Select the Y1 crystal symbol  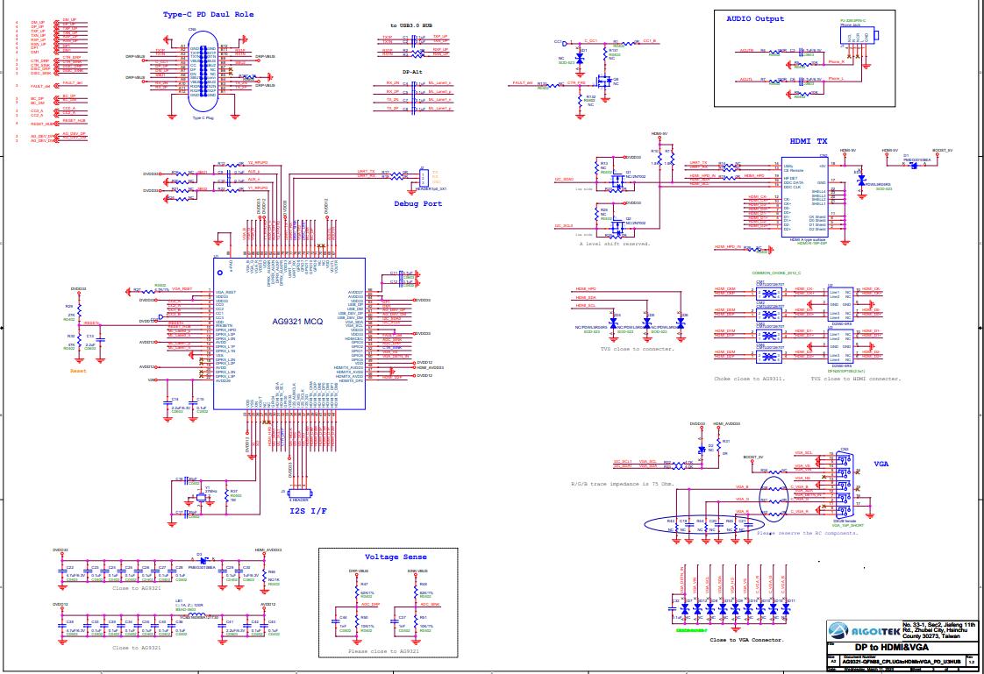click(201, 497)
